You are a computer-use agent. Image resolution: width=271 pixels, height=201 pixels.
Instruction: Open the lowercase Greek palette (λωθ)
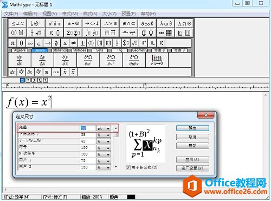coord(166,23)
